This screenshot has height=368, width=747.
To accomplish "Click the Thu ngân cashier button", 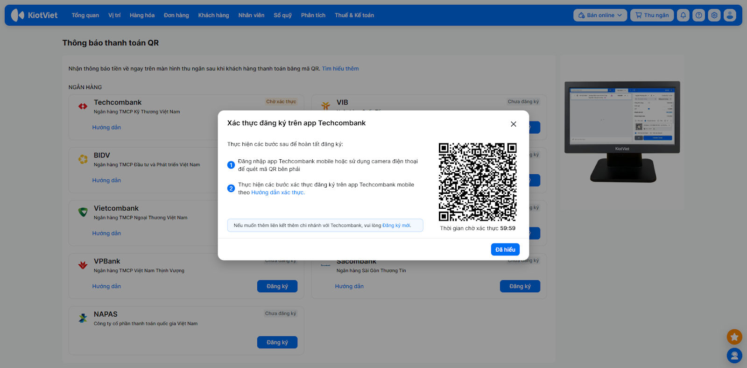I will tap(652, 15).
